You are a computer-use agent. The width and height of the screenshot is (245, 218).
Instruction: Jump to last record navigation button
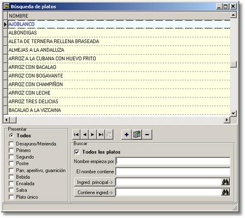pos(101,134)
